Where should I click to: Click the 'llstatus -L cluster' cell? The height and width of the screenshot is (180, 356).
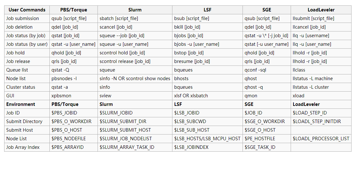(310, 87)
